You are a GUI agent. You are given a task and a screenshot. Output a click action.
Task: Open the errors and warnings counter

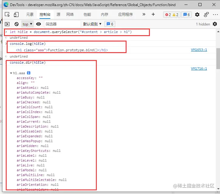tap(172, 15)
